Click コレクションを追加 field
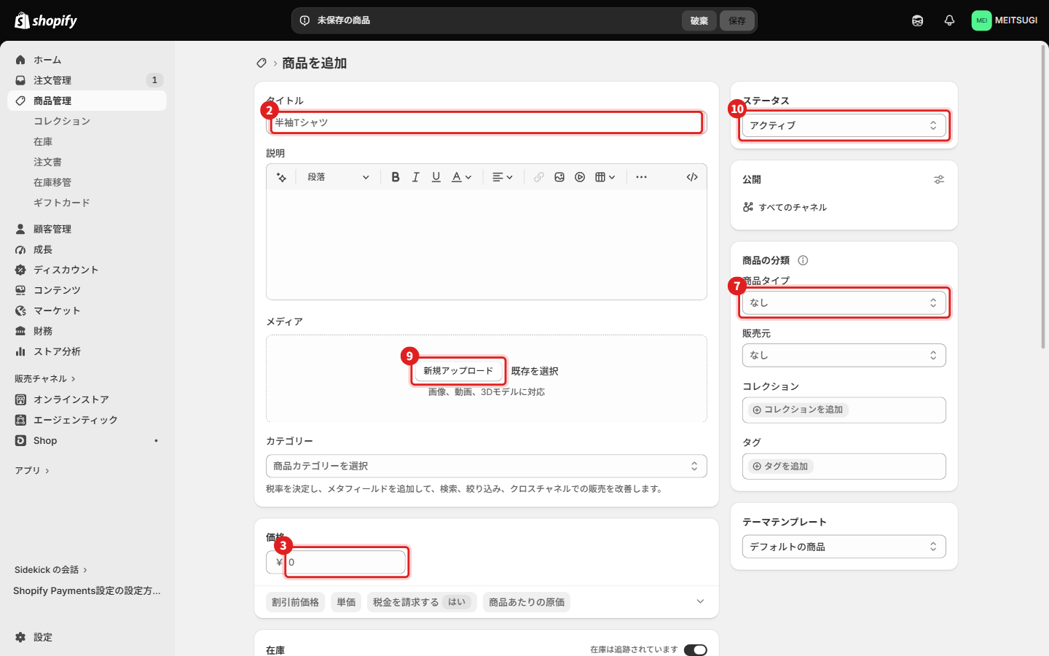 click(x=844, y=410)
